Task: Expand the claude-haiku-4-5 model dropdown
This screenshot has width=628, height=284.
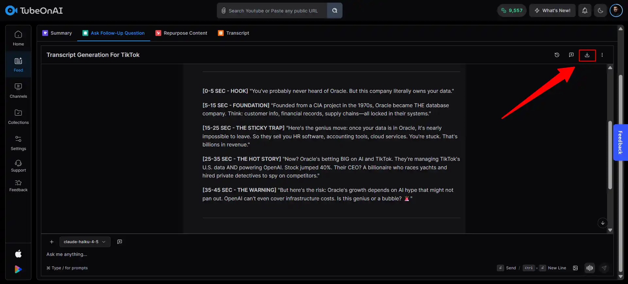Action: [x=85, y=242]
